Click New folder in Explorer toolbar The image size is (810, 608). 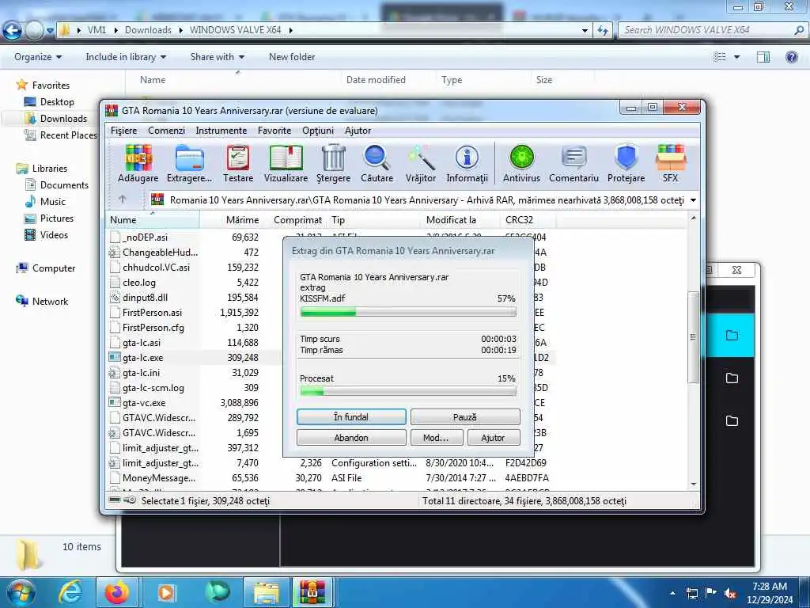(x=292, y=57)
